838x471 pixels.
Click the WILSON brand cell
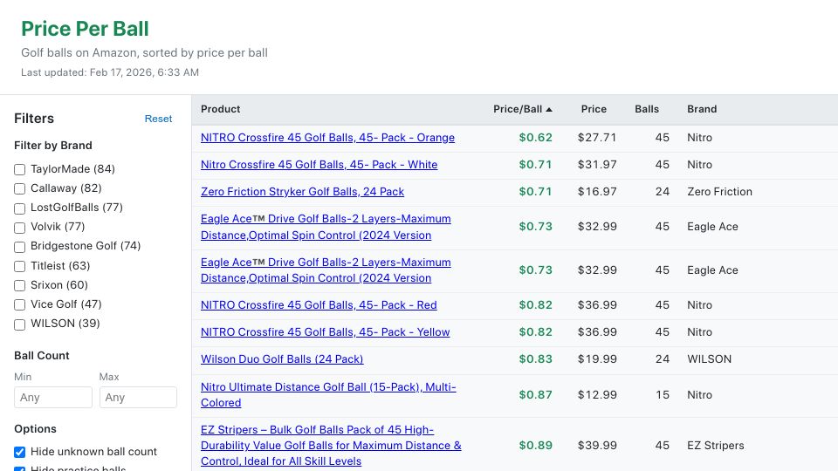pyautogui.click(x=709, y=358)
